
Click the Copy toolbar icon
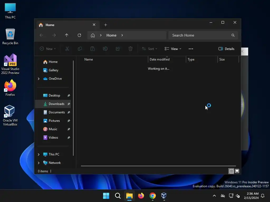point(80,49)
